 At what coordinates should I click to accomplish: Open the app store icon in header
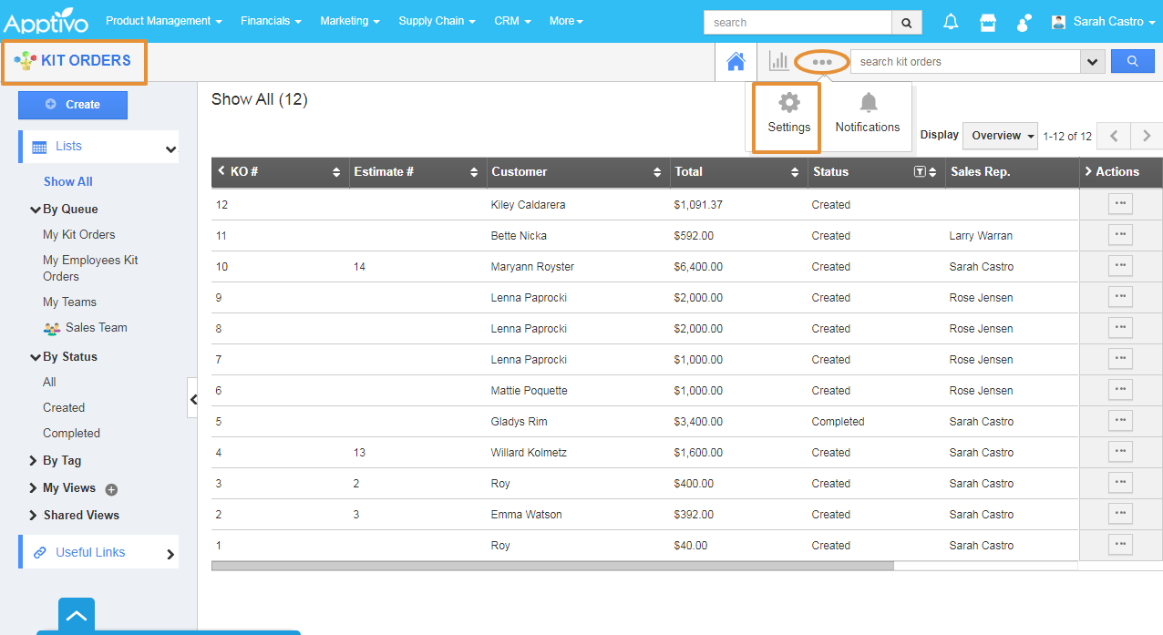pyautogui.click(x=987, y=22)
